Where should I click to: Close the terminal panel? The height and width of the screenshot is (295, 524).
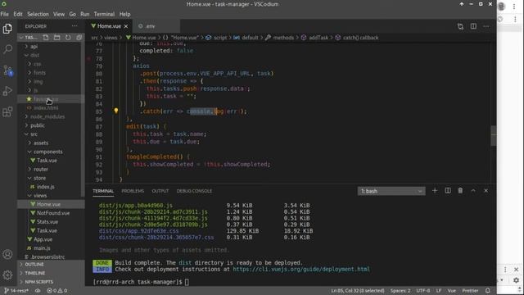486,191
